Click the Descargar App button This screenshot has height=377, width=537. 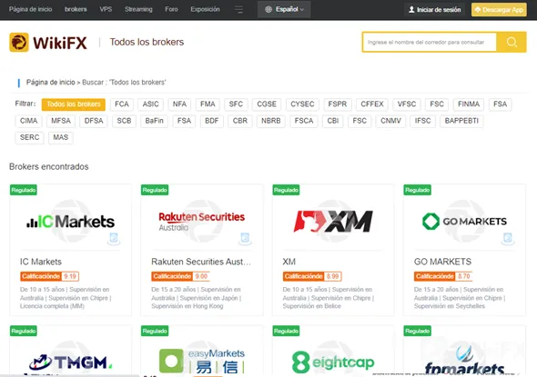499,10
